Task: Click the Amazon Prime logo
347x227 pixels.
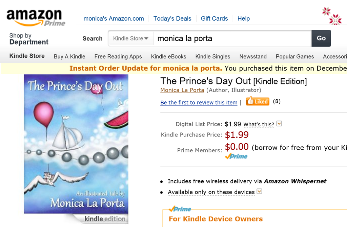Action: pos(36,18)
